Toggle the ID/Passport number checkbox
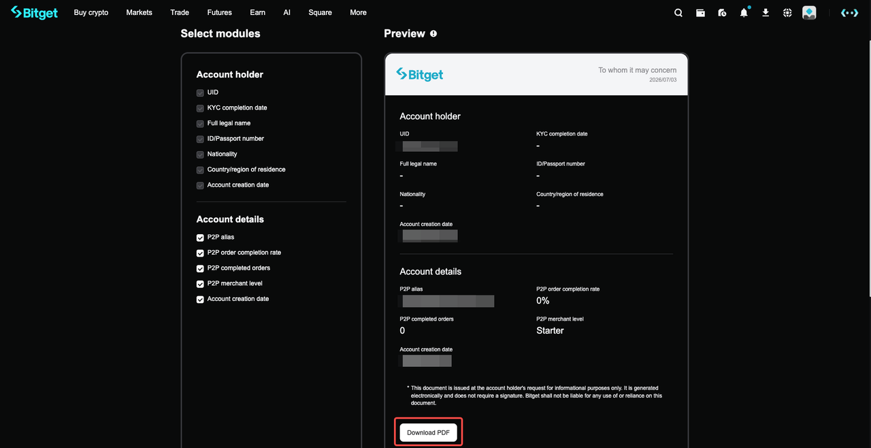This screenshot has width=871, height=448. tap(200, 139)
